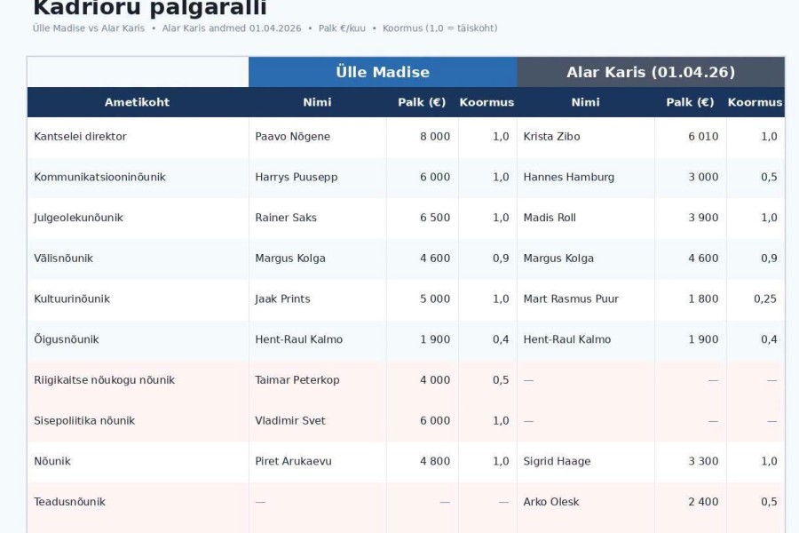This screenshot has width=799, height=533.
Task: Select the name "Hannes Hamburg"
Action: (x=569, y=177)
